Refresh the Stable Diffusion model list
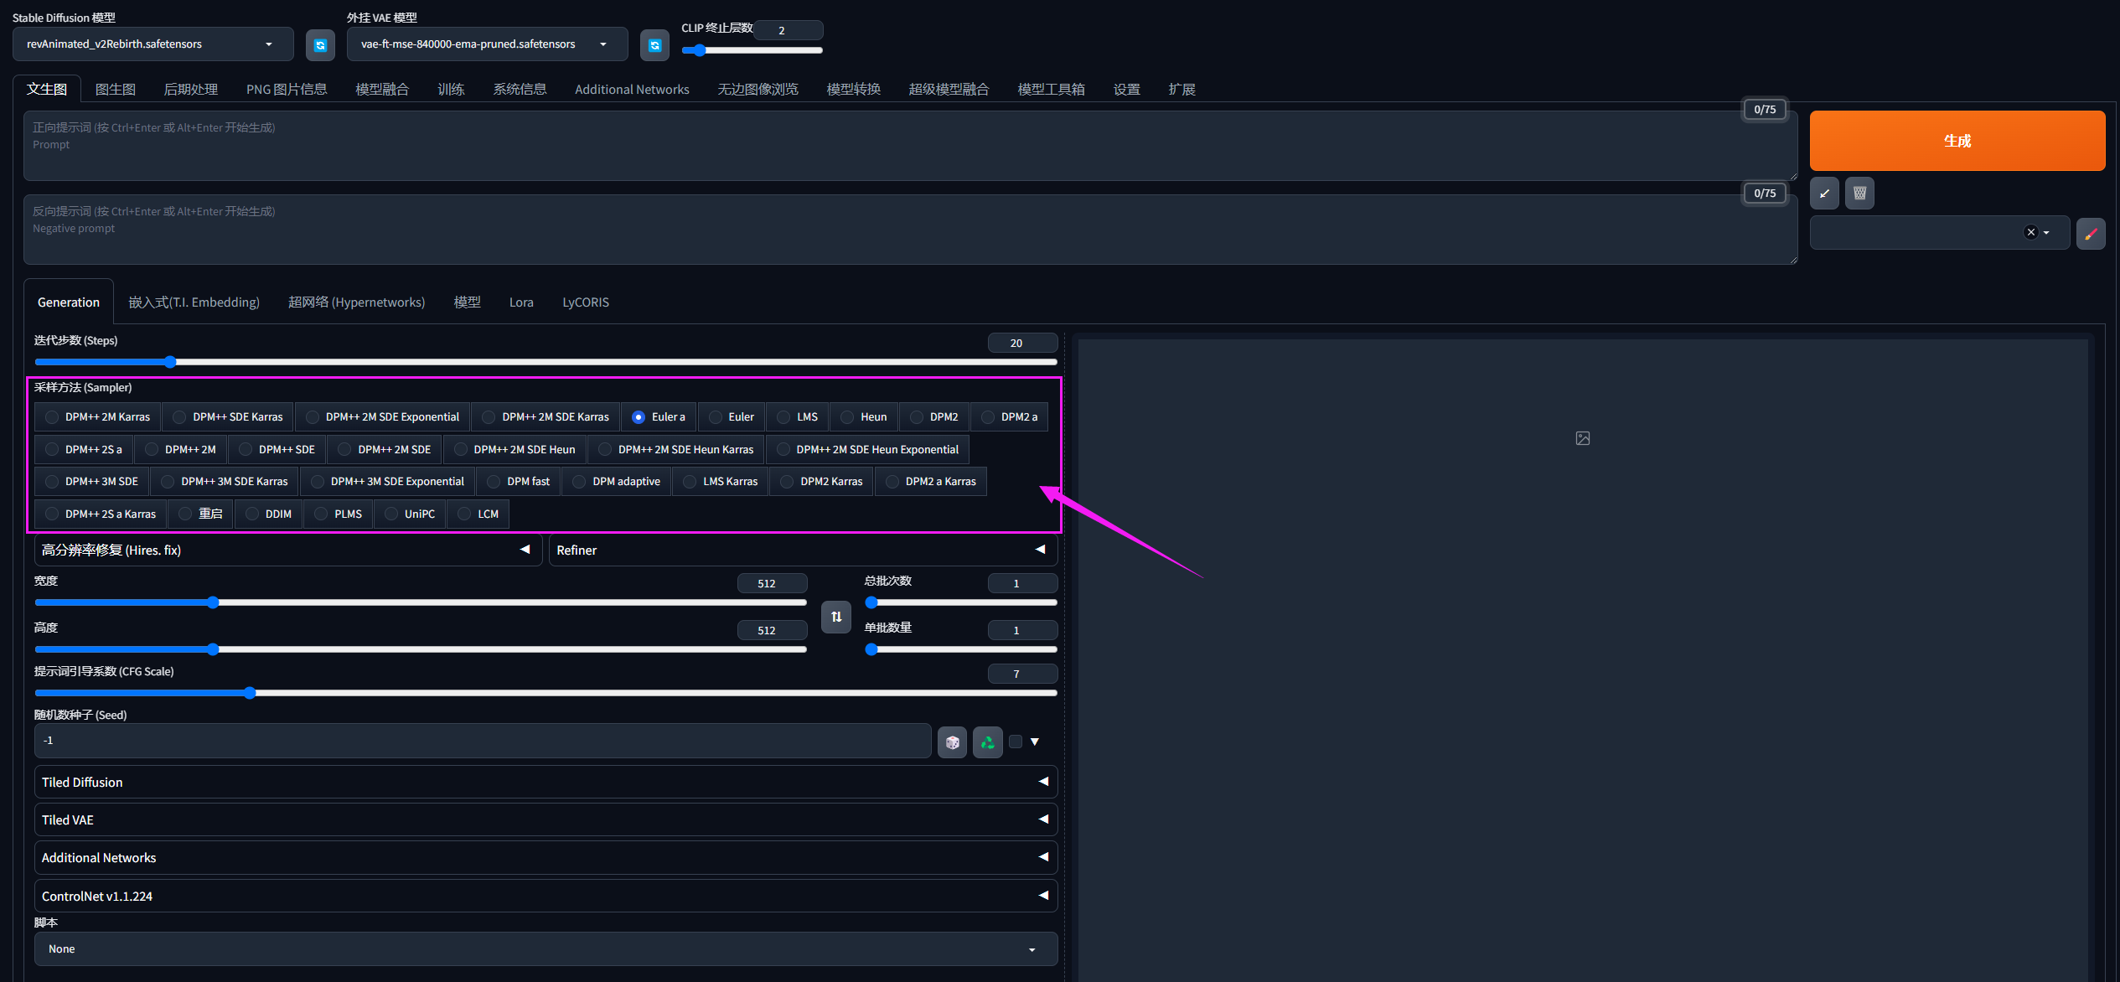The height and width of the screenshot is (982, 2120). [319, 45]
